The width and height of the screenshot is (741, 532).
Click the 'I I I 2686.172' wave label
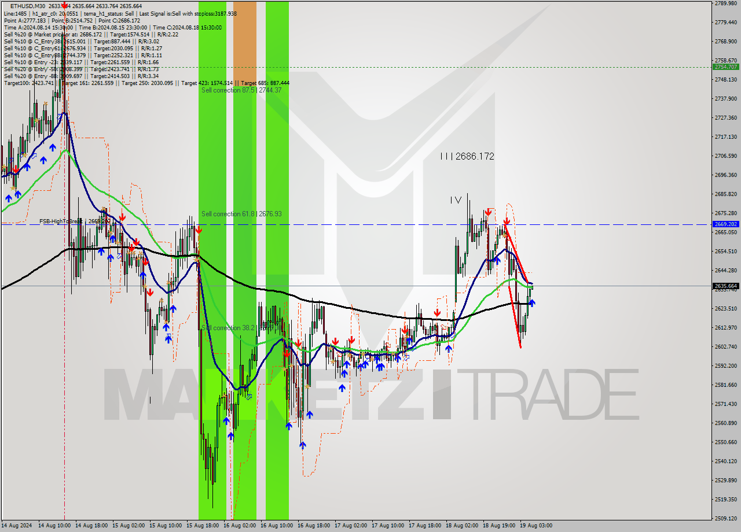pyautogui.click(x=467, y=156)
